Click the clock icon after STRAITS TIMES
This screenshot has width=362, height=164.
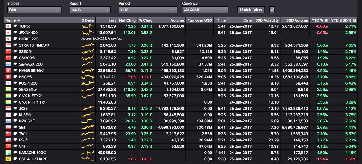48,45
